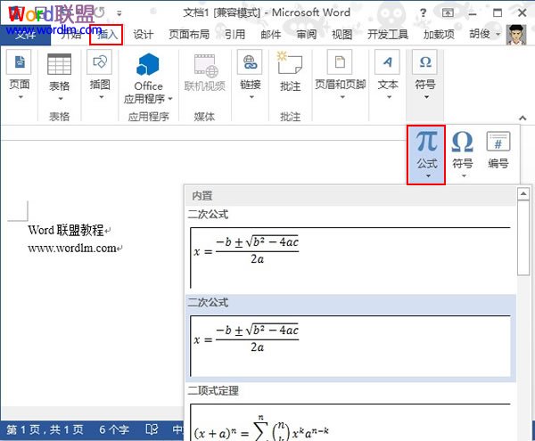The height and width of the screenshot is (441, 535).
Task: Switch to the 邮件 tab
Action: click(x=271, y=35)
